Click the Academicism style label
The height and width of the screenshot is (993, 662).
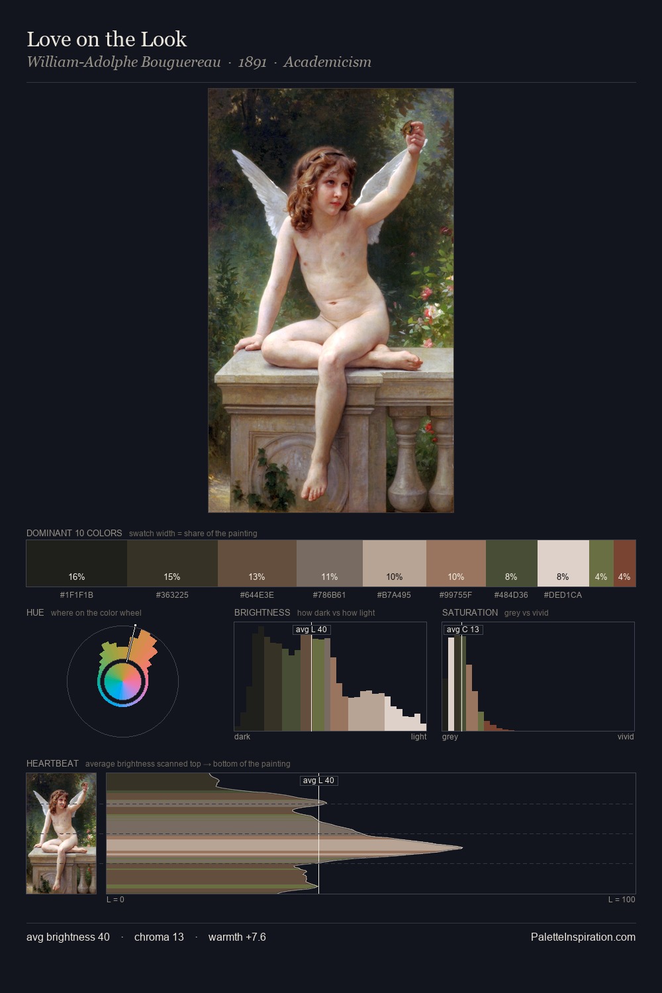327,62
